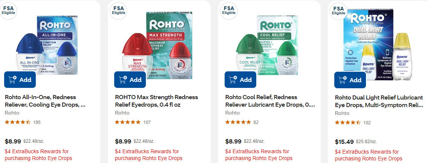
Task: View the 195 reviews star rating
Action: (x=18, y=122)
